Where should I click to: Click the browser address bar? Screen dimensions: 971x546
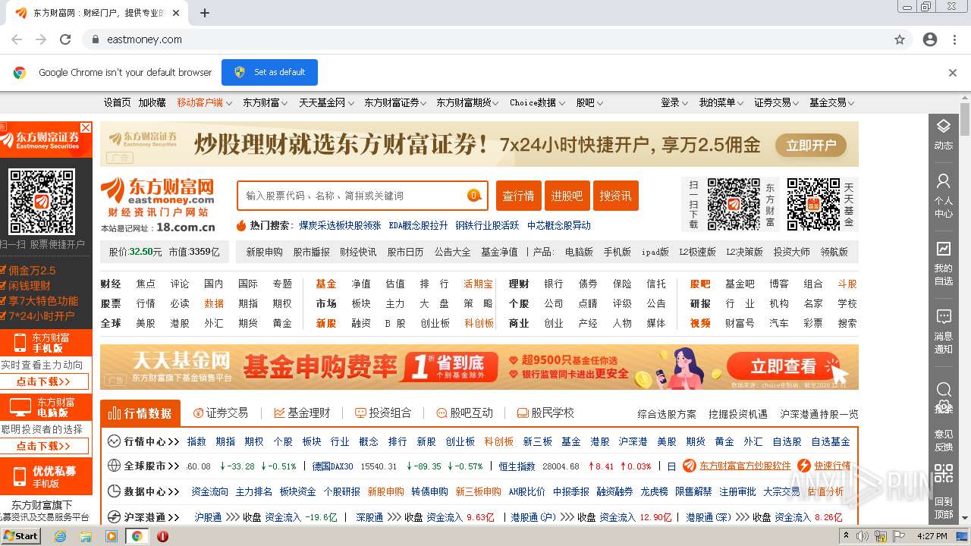[x=485, y=39]
